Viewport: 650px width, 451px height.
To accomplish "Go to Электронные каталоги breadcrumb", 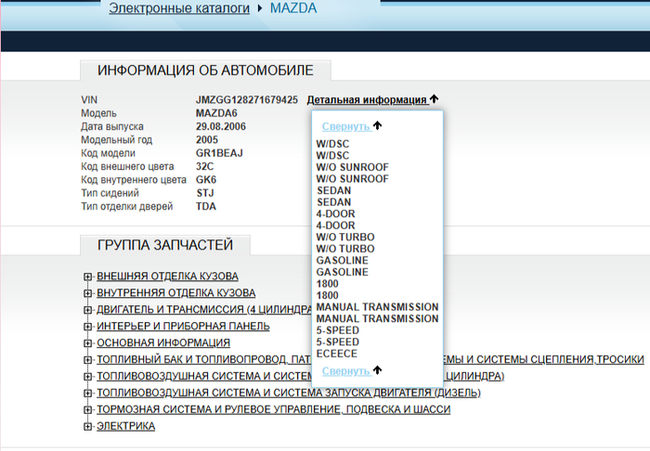I will pyautogui.click(x=179, y=8).
